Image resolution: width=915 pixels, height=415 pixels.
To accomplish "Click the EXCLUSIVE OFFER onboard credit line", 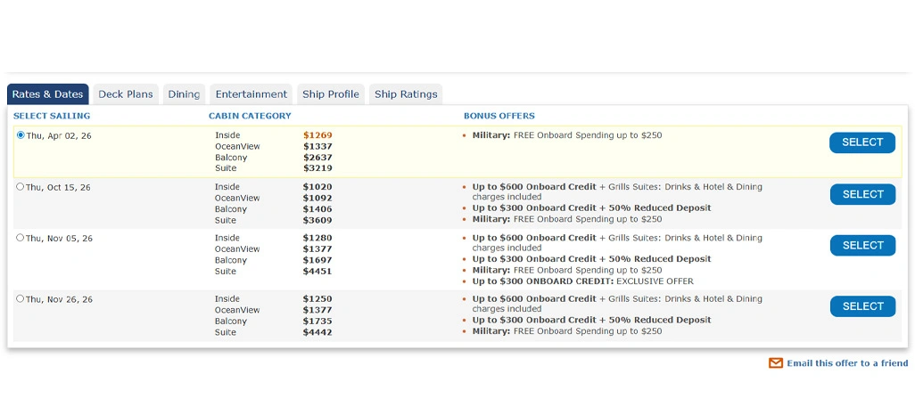I will (x=583, y=281).
